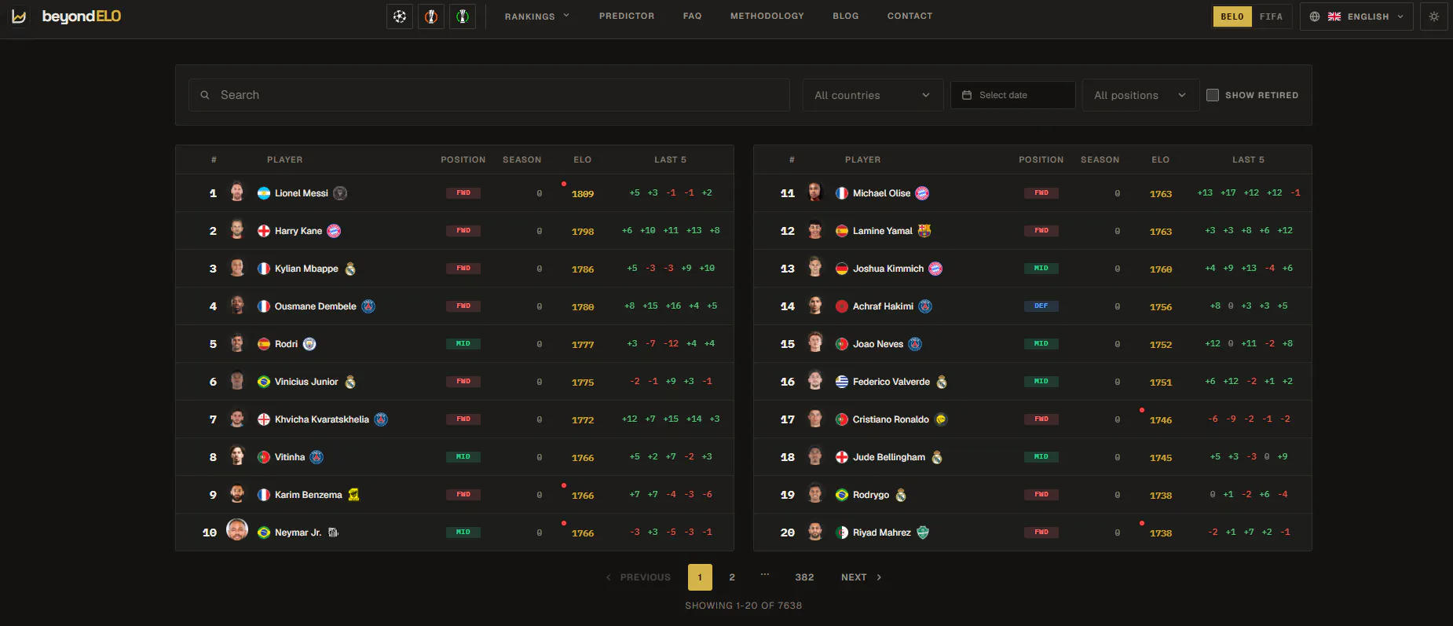Click Cristiano Ronaldo's Al Nassr club badge
The width and height of the screenshot is (1453, 626).
pos(941,419)
